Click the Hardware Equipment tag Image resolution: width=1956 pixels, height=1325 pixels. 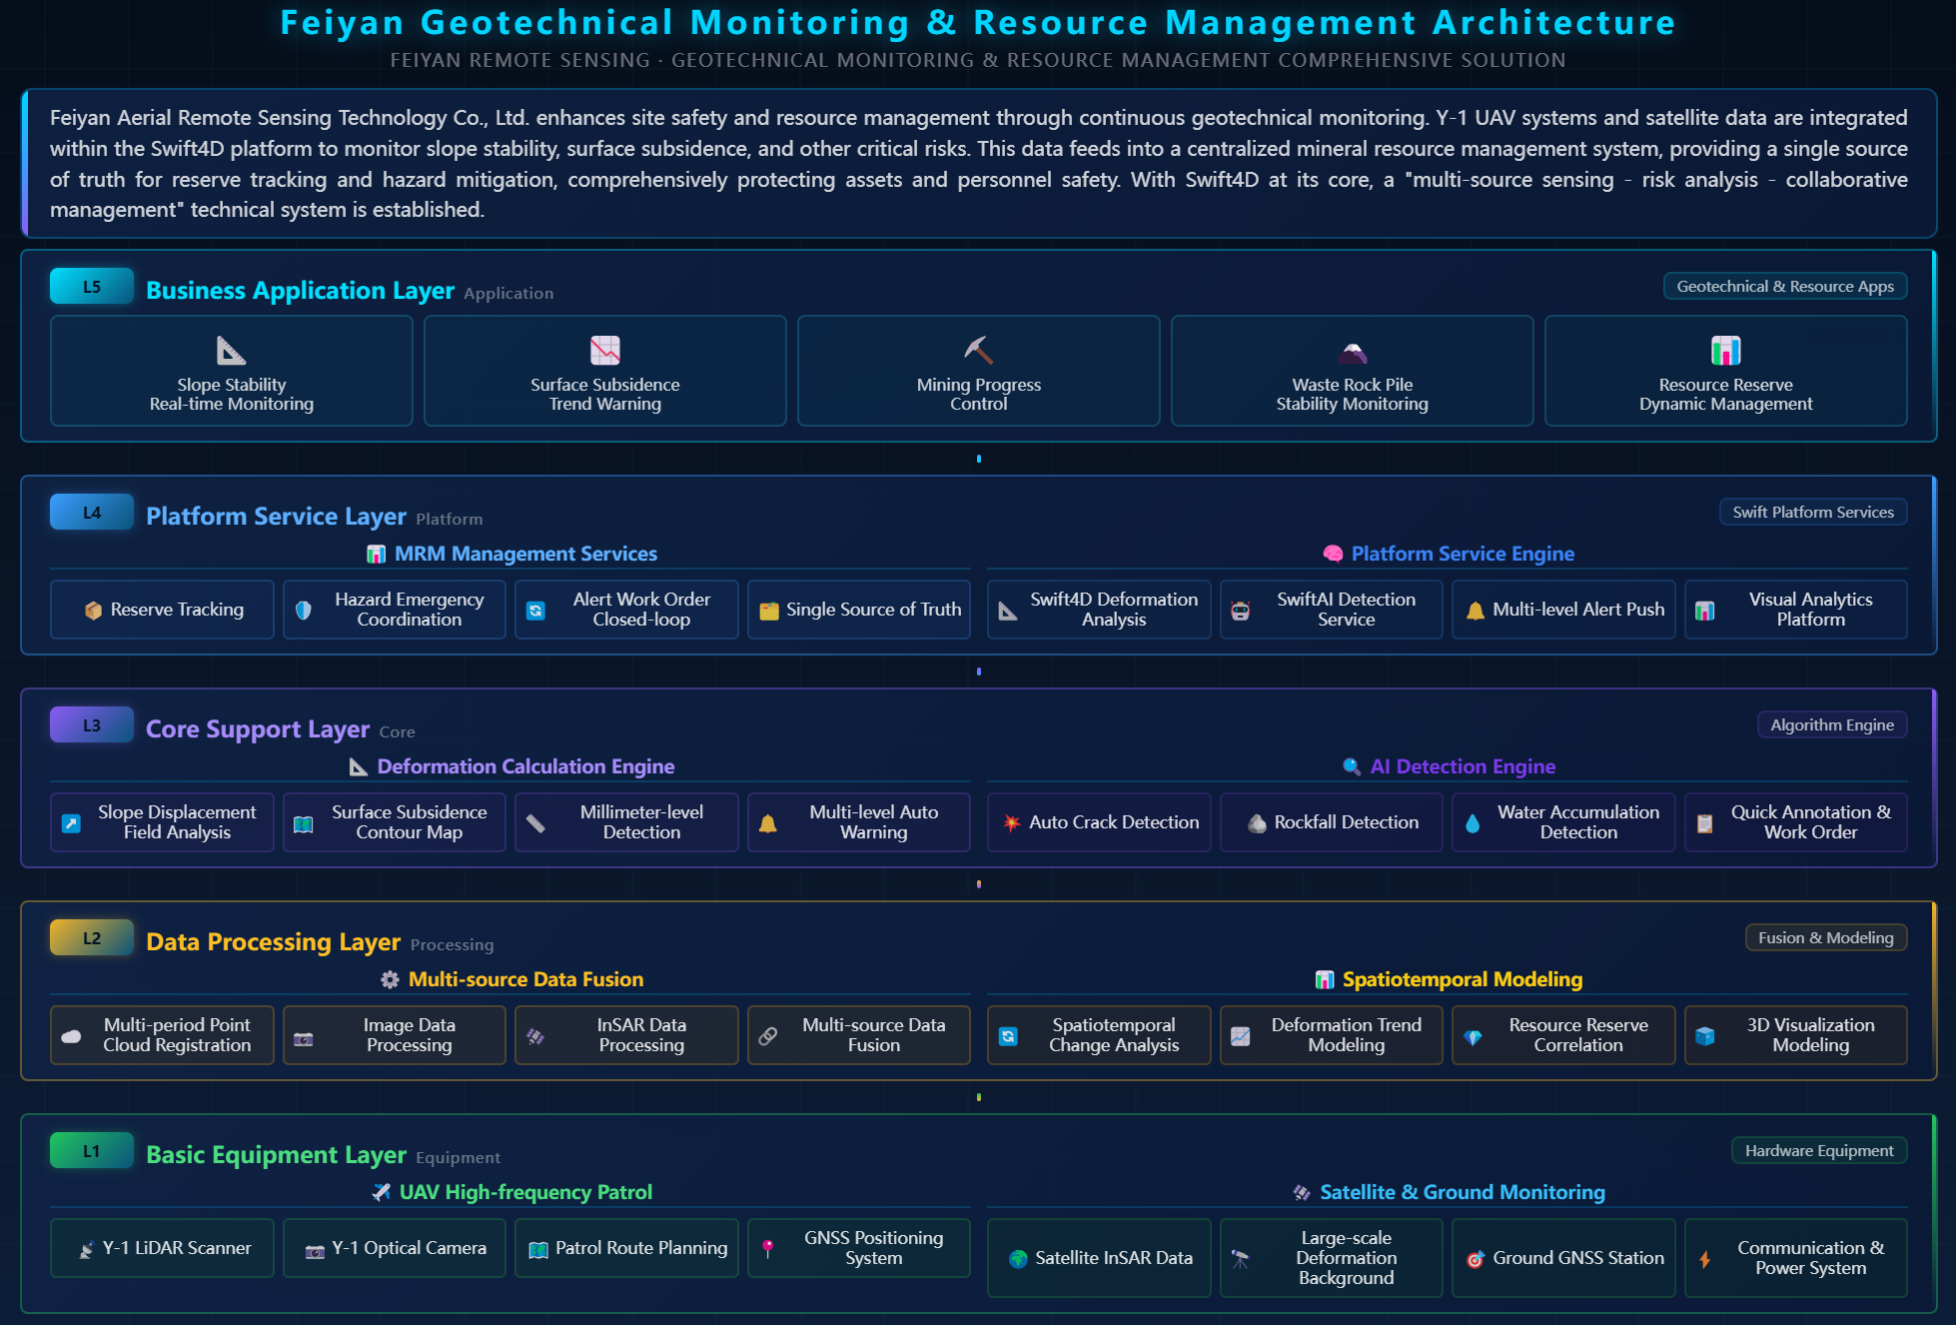pos(1819,1151)
